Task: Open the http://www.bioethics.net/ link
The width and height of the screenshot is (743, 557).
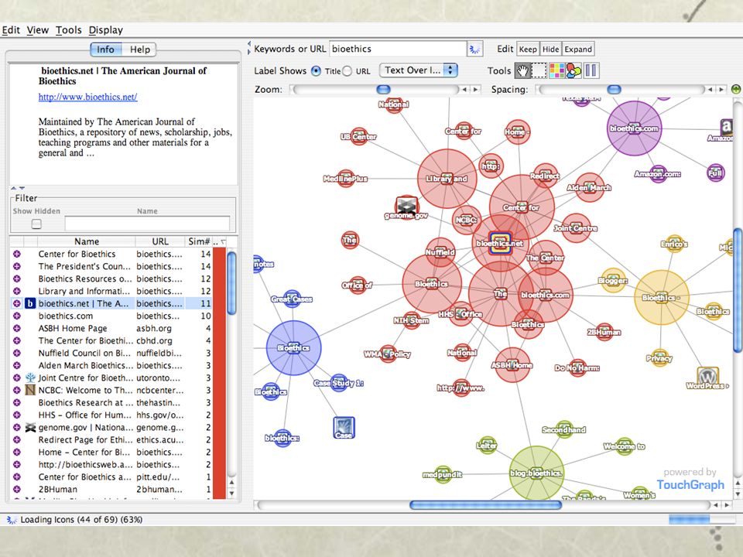Action: pyautogui.click(x=87, y=97)
